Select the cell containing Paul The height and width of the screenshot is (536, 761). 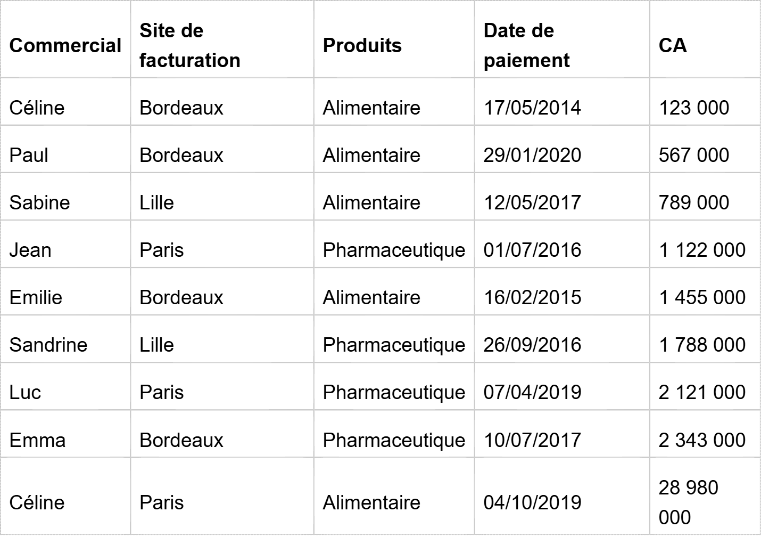click(x=29, y=155)
